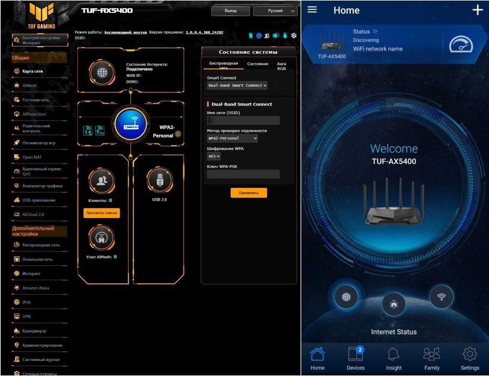
Task: Click the USB 3.0 icon
Action: (x=160, y=180)
